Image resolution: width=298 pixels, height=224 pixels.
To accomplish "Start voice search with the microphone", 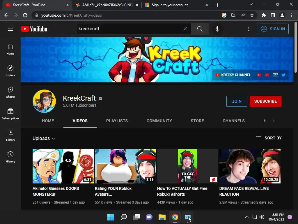I will [x=217, y=29].
